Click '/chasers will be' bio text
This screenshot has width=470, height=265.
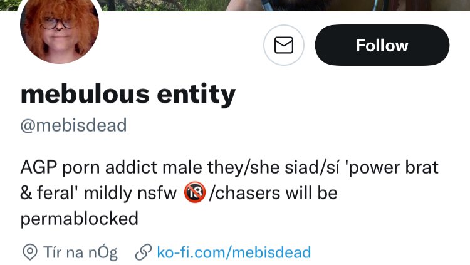(273, 193)
